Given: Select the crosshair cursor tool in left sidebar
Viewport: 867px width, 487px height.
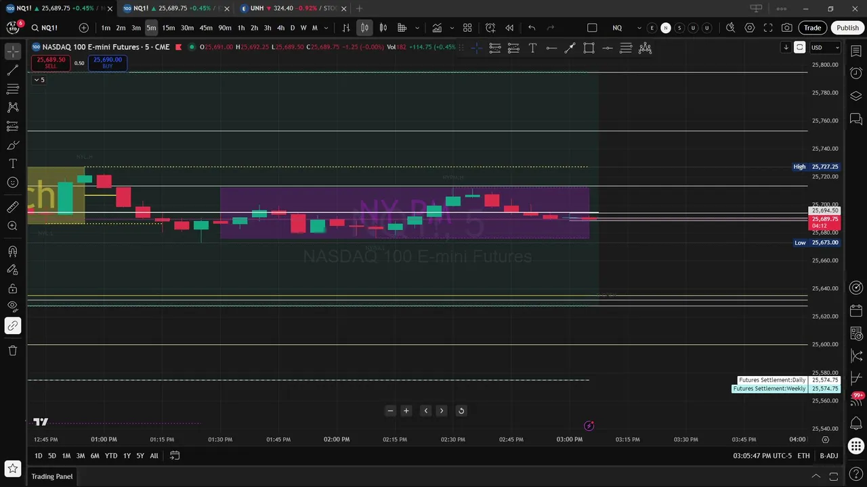Looking at the screenshot, I should pos(12,51).
